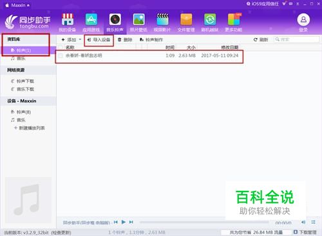
Task: Click the 刷新 refresh button
Action: [261, 39]
